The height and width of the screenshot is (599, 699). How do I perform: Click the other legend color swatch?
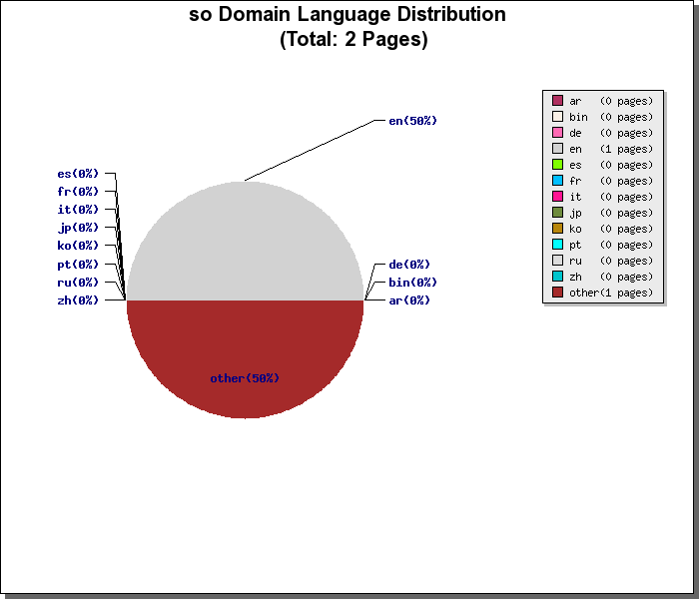point(557,293)
